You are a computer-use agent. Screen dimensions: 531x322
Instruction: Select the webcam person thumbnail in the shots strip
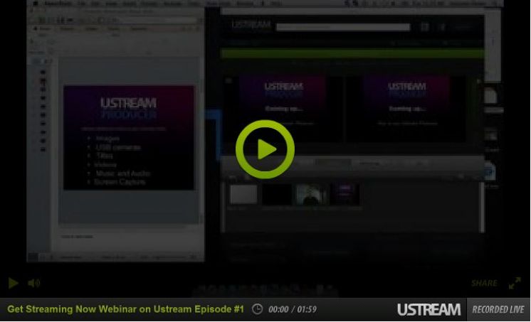tap(311, 195)
